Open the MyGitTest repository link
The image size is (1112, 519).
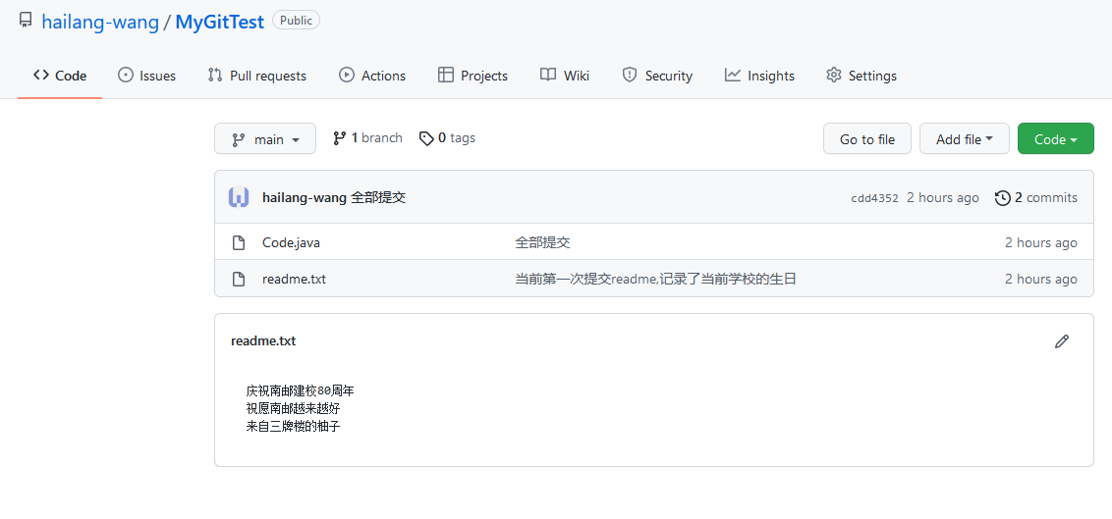(220, 22)
